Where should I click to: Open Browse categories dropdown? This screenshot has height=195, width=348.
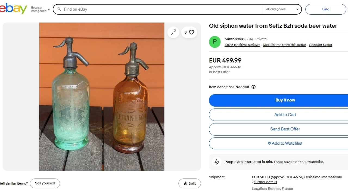(x=41, y=9)
